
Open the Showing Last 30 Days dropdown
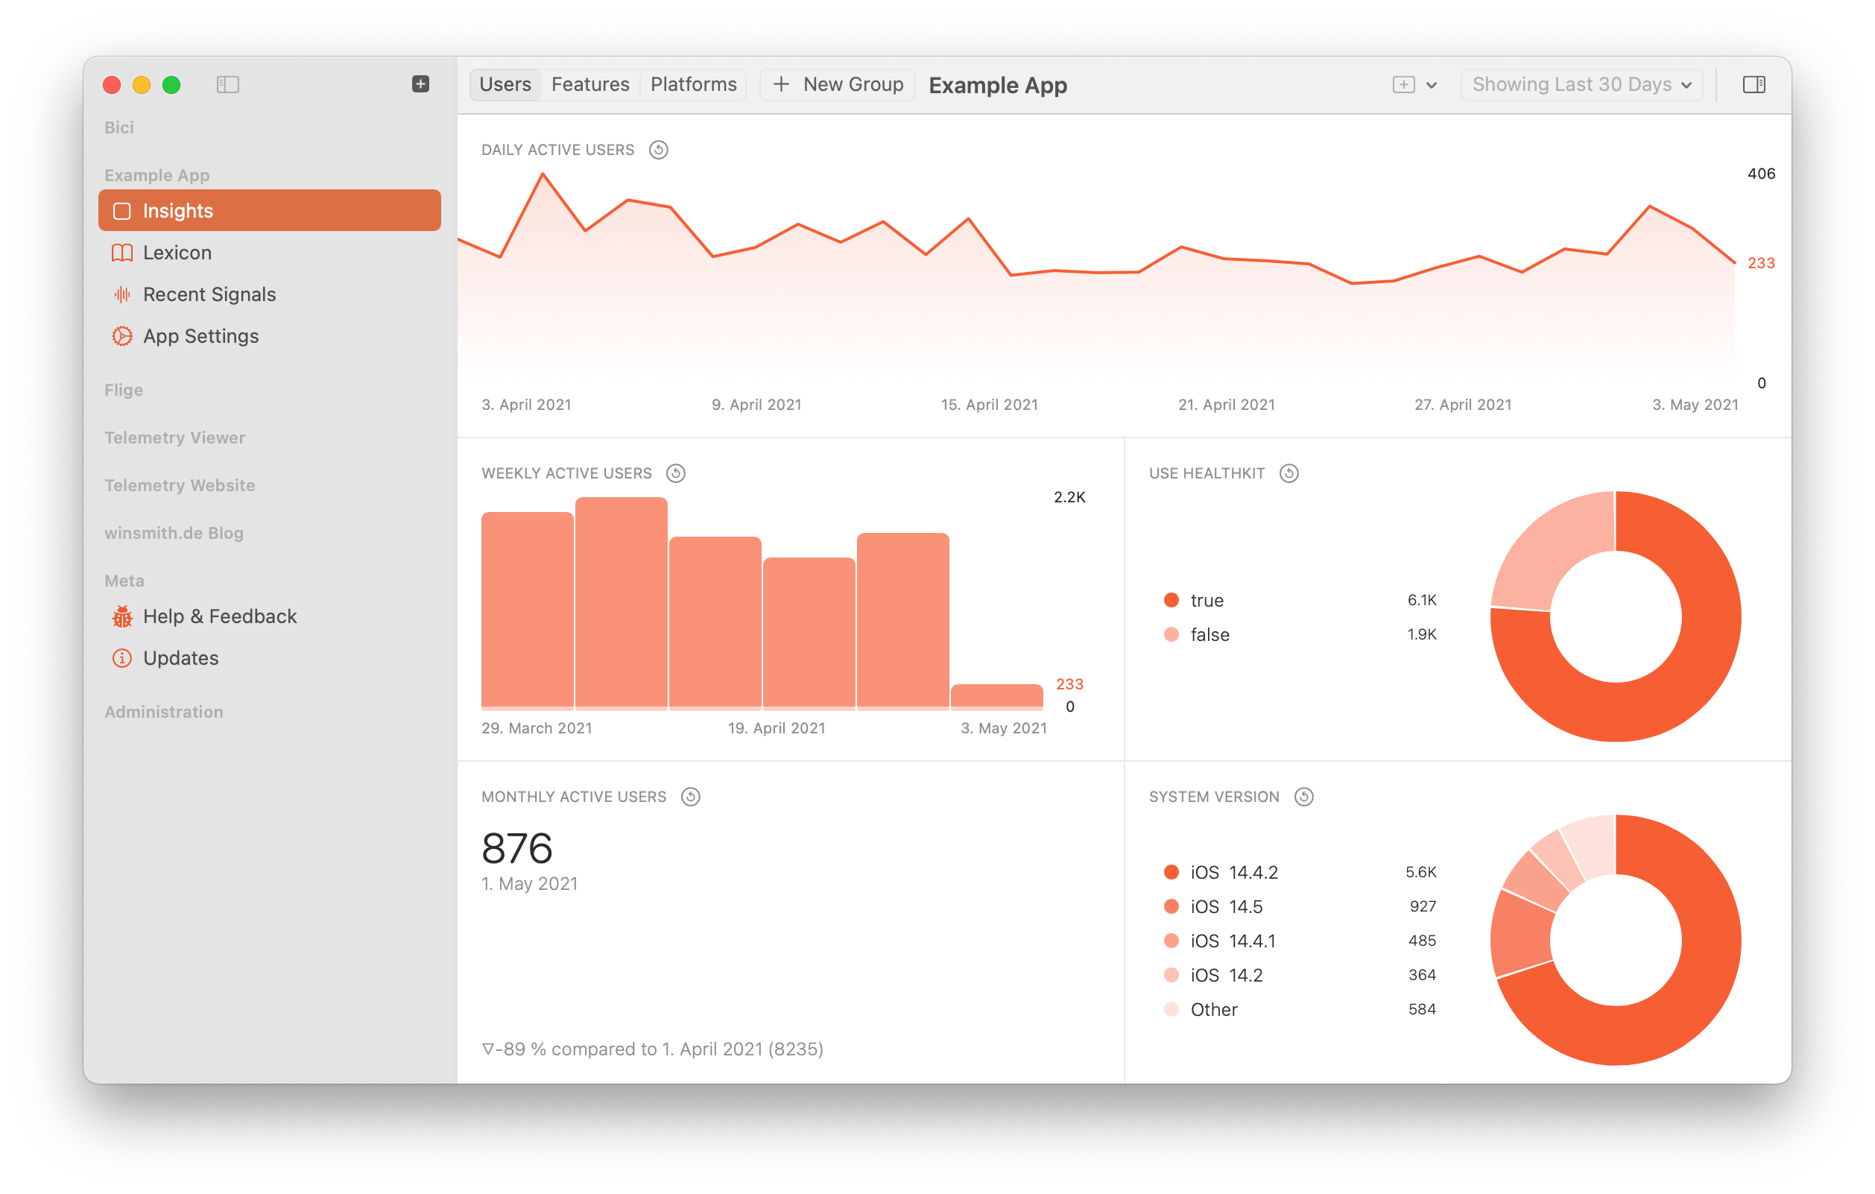[x=1582, y=84]
